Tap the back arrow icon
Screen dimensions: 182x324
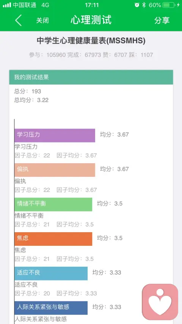tap(18, 20)
